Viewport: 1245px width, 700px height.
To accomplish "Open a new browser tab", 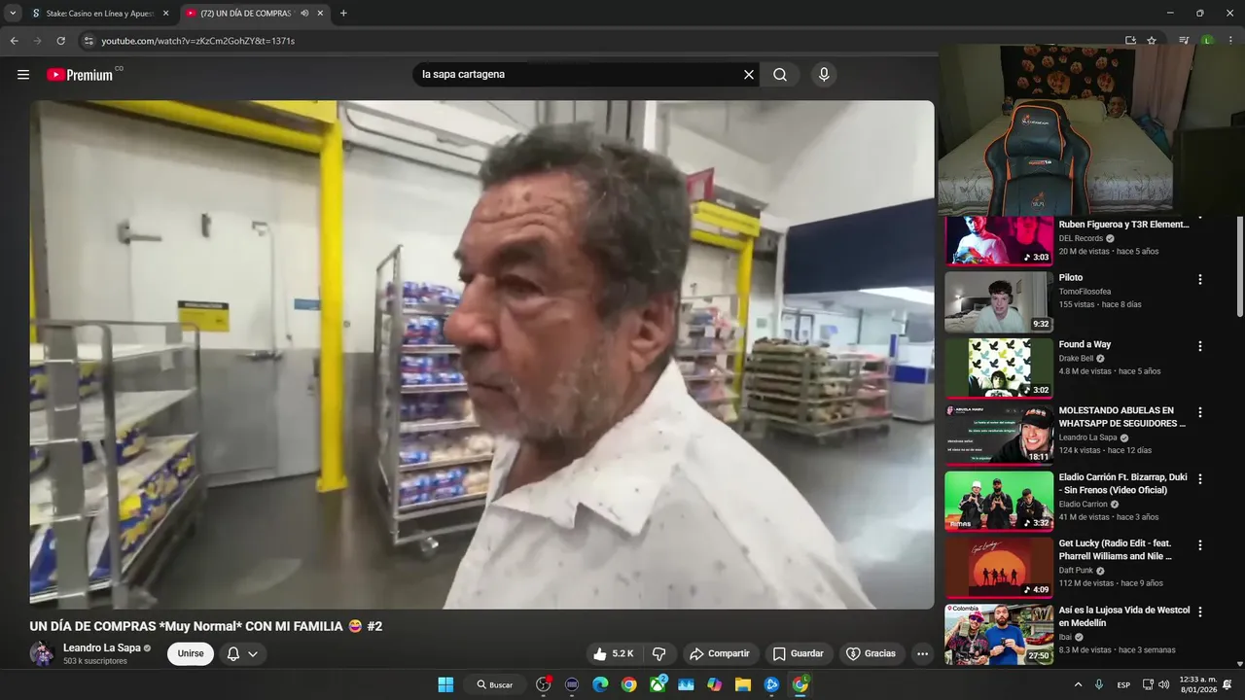I will click(x=343, y=13).
